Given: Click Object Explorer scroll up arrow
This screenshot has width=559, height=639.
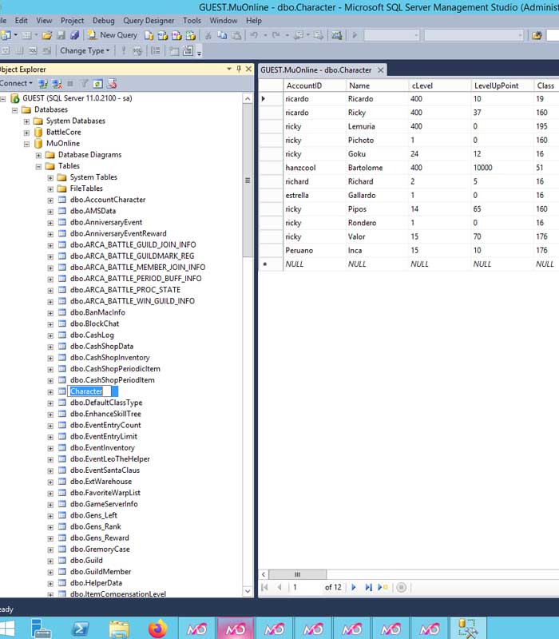Looking at the screenshot, I should (248, 98).
